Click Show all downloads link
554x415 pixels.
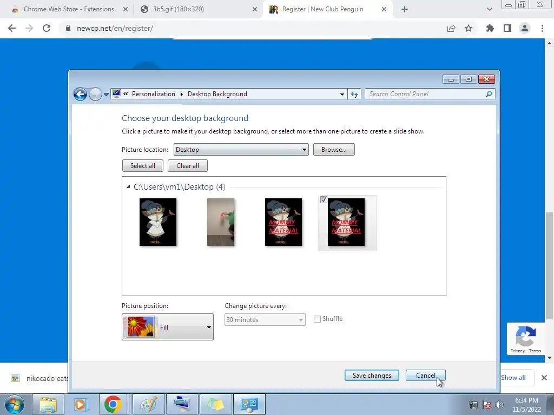pos(513,378)
